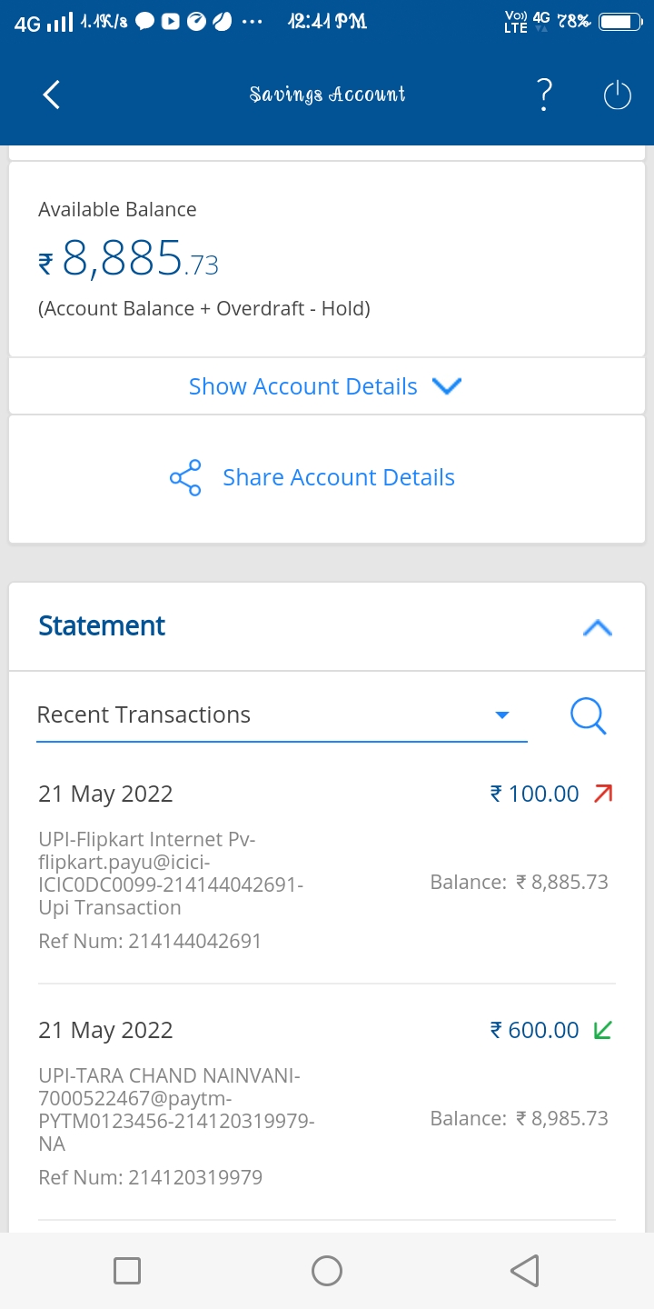This screenshot has height=1309, width=654.
Task: Expand Show Account Details chevron
Action: tap(447, 386)
